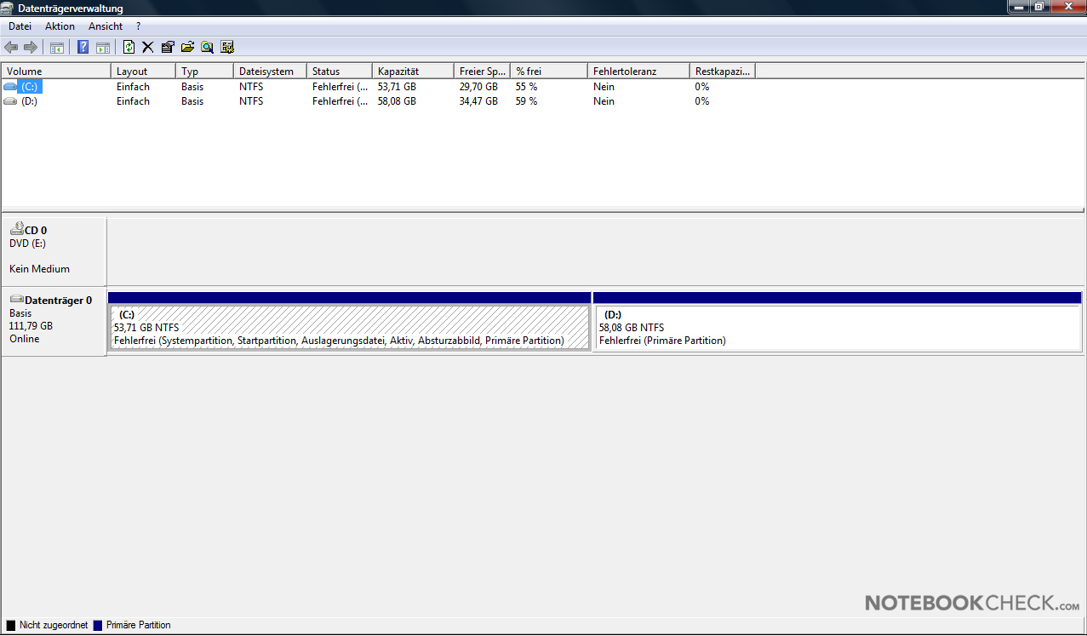
Task: Click the Datenträger 0 disk icon
Action: pos(17,300)
